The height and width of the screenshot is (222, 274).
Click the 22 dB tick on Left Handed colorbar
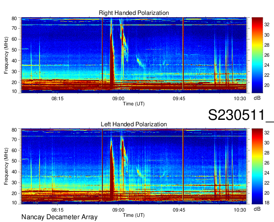point(267,183)
